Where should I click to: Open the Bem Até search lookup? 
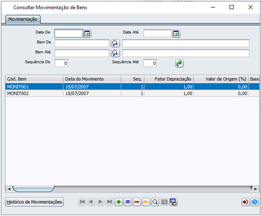click(x=115, y=53)
